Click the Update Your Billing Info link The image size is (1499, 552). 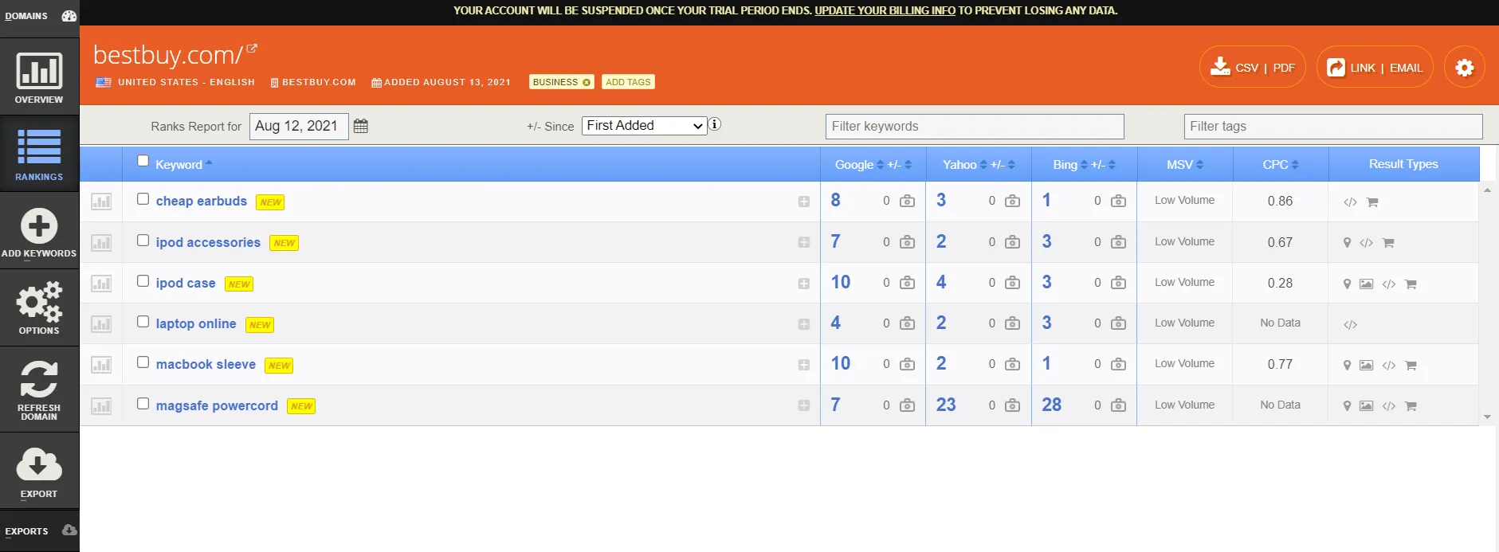[x=885, y=10]
